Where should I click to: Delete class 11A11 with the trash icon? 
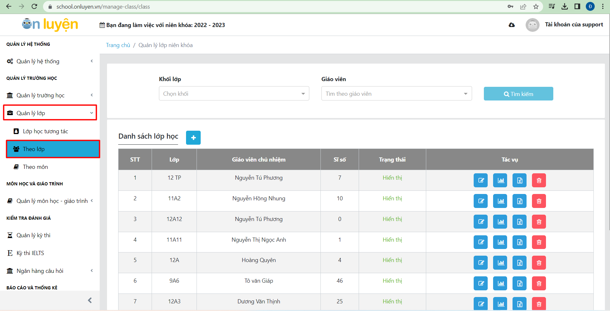click(539, 242)
